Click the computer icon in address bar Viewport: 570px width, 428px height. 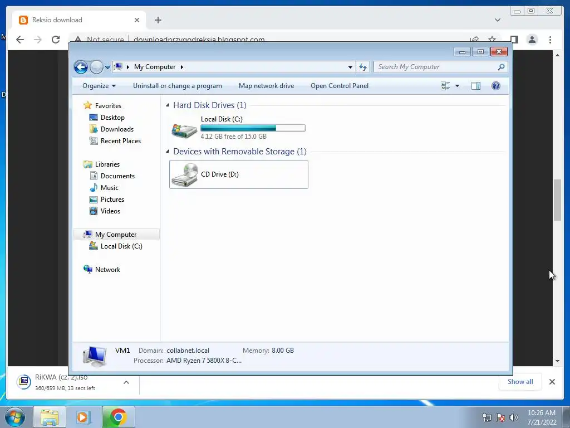click(118, 67)
